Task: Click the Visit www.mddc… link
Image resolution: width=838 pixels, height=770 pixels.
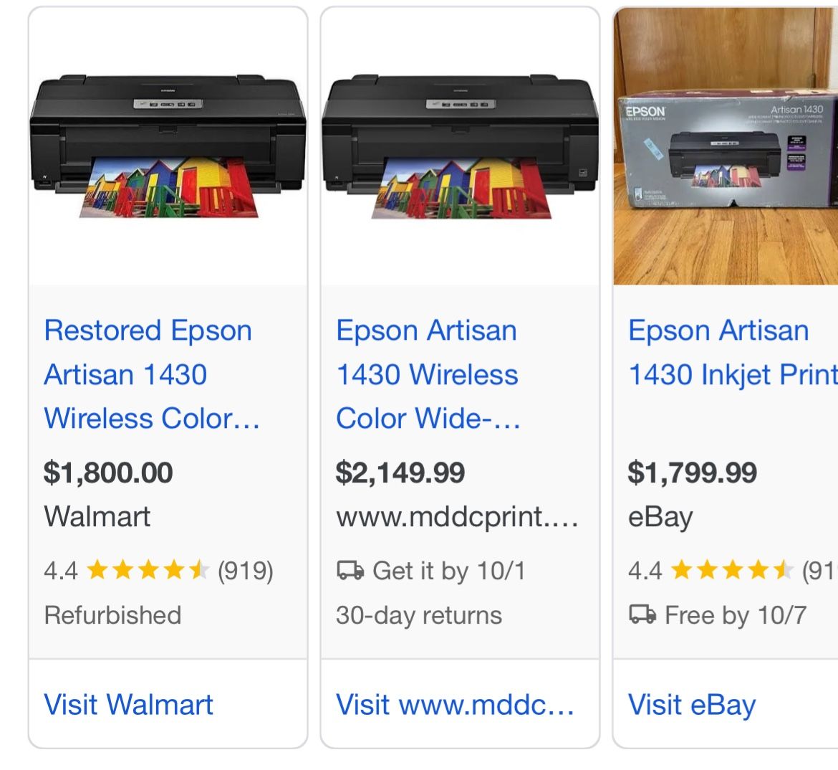Action: pyautogui.click(x=455, y=704)
